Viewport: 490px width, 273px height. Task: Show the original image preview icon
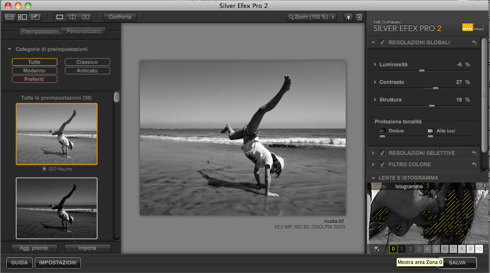click(x=10, y=17)
